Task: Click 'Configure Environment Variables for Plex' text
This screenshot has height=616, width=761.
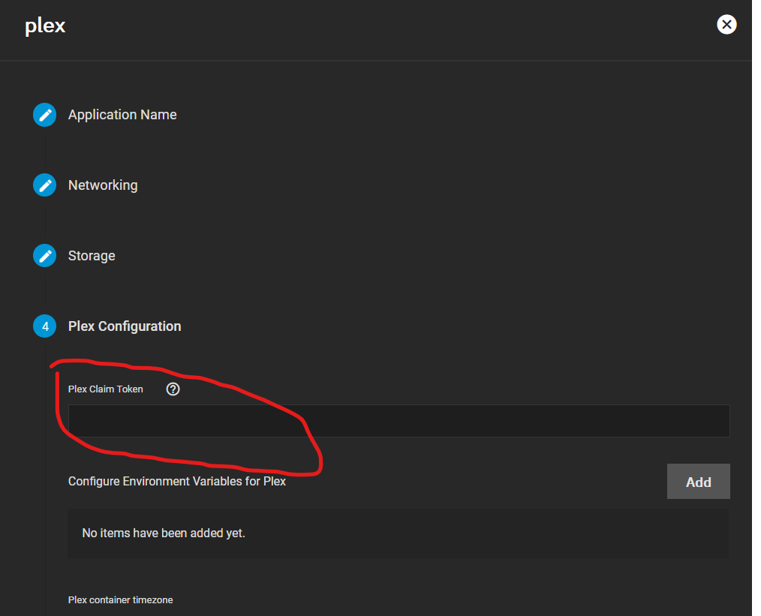Action: click(177, 481)
